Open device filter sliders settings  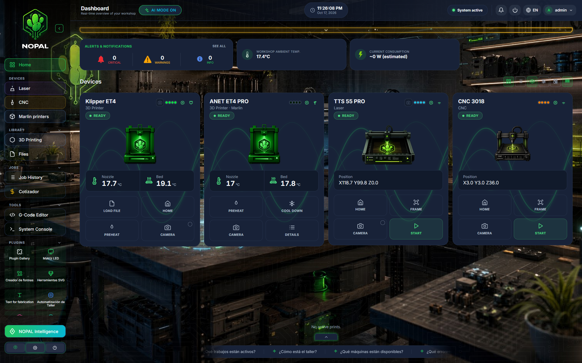point(544,81)
